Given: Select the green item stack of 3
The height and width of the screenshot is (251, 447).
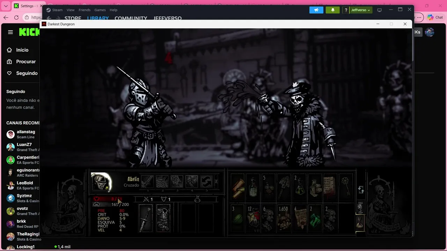Looking at the screenshot, I should (x=238, y=218).
